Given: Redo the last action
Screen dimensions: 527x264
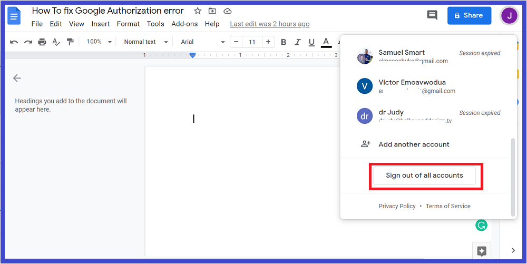Looking at the screenshot, I should [x=28, y=42].
